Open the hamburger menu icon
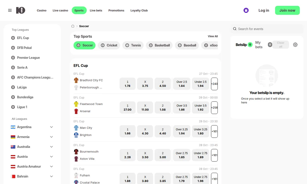 pos(10,10)
